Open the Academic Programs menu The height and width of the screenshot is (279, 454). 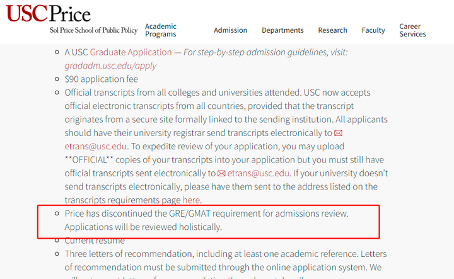pyautogui.click(x=161, y=30)
